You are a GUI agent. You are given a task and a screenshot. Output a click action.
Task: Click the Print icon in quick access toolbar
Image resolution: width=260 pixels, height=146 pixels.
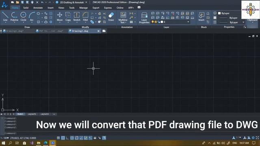pyautogui.click(x=32, y=2)
